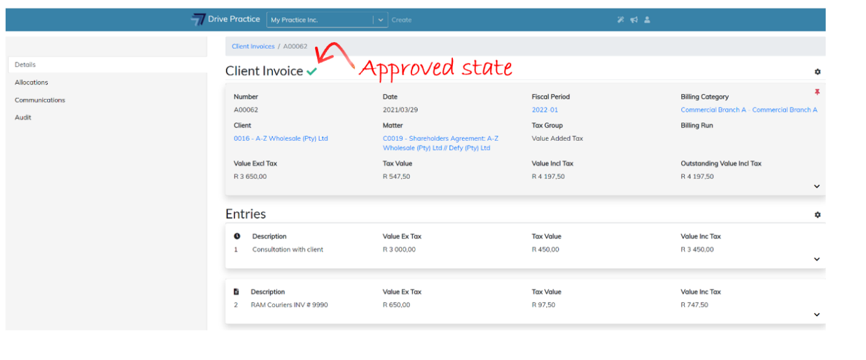Click the clock icon on entry 1
866x360 pixels.
pyautogui.click(x=237, y=237)
